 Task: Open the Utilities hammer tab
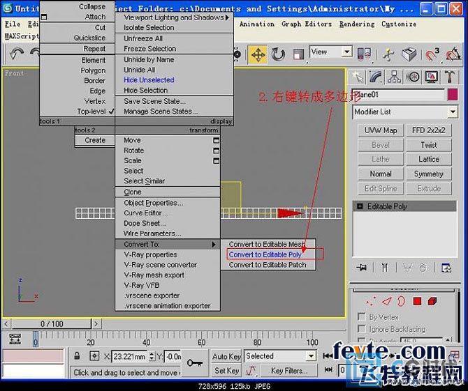coord(450,77)
